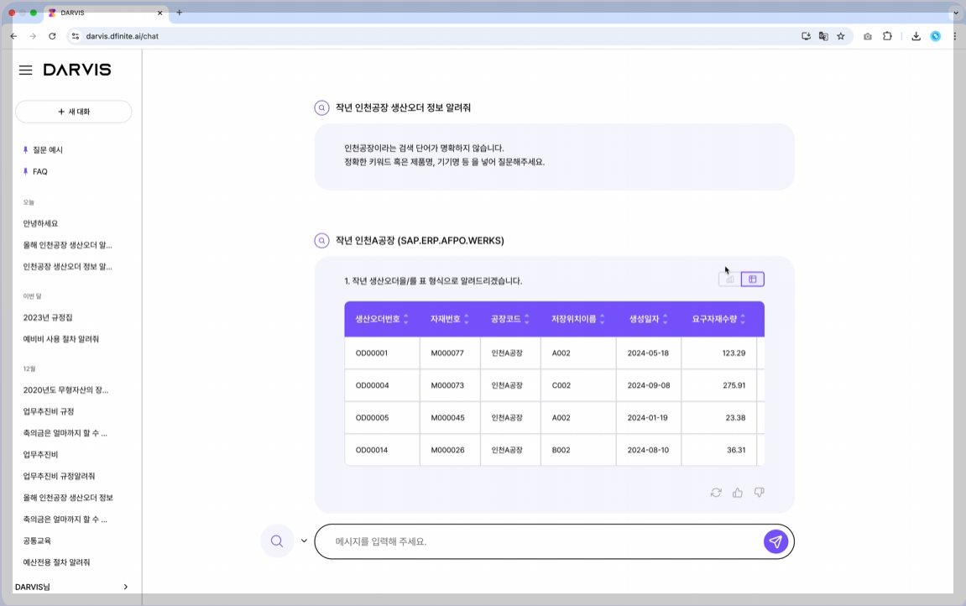Open Chrome three-dot menu

(955, 36)
